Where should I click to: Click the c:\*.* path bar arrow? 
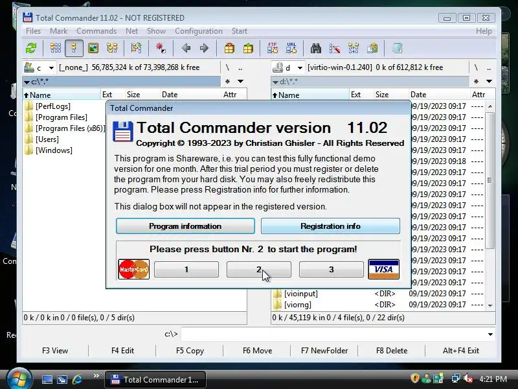pyautogui.click(x=27, y=82)
